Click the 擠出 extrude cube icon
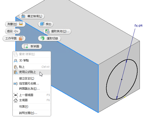156x118 pixels. coord(42,24)
